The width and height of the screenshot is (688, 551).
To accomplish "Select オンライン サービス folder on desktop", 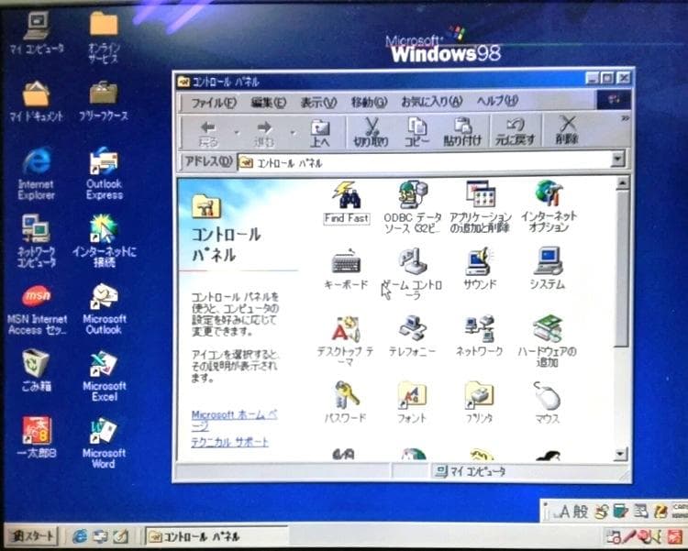I will tap(104, 38).
